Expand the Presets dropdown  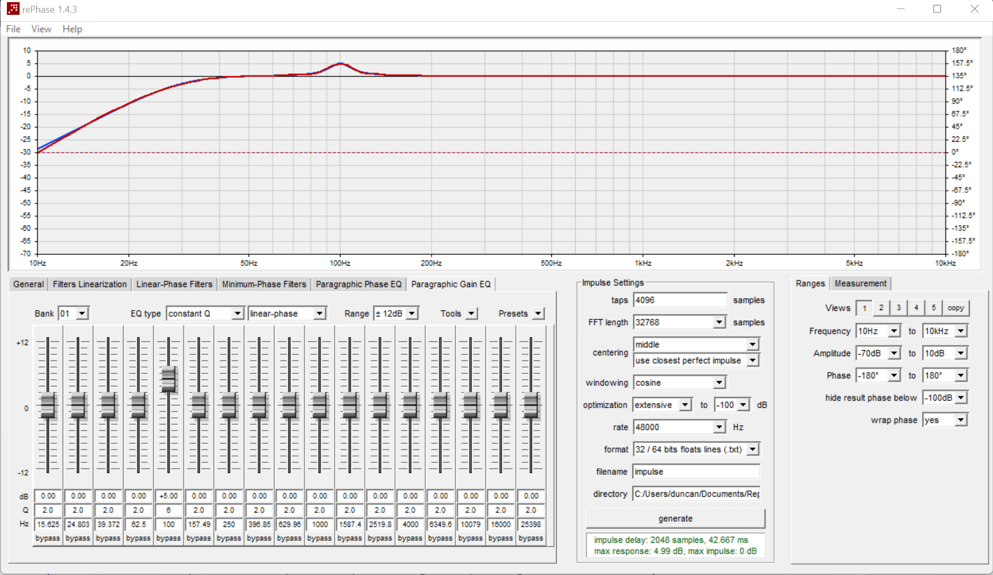[538, 313]
